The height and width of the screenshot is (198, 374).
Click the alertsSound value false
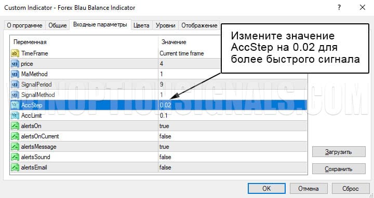click(x=165, y=157)
